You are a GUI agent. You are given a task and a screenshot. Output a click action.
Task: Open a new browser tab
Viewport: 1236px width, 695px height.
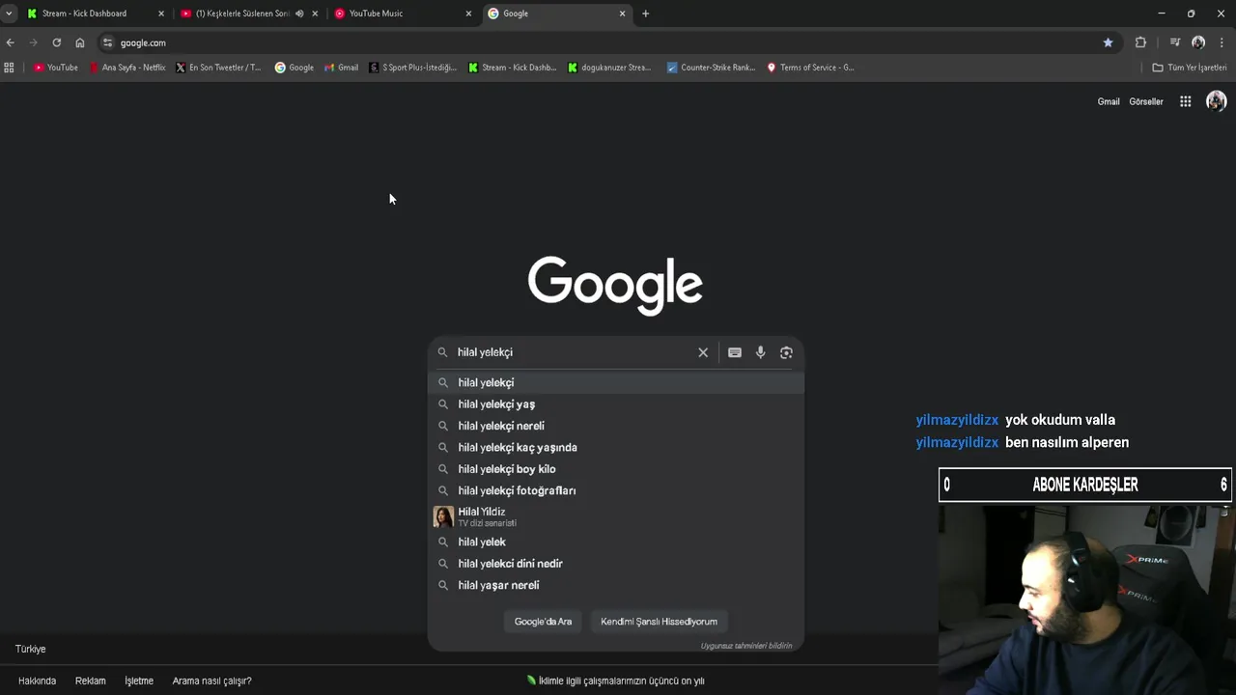[x=645, y=14]
